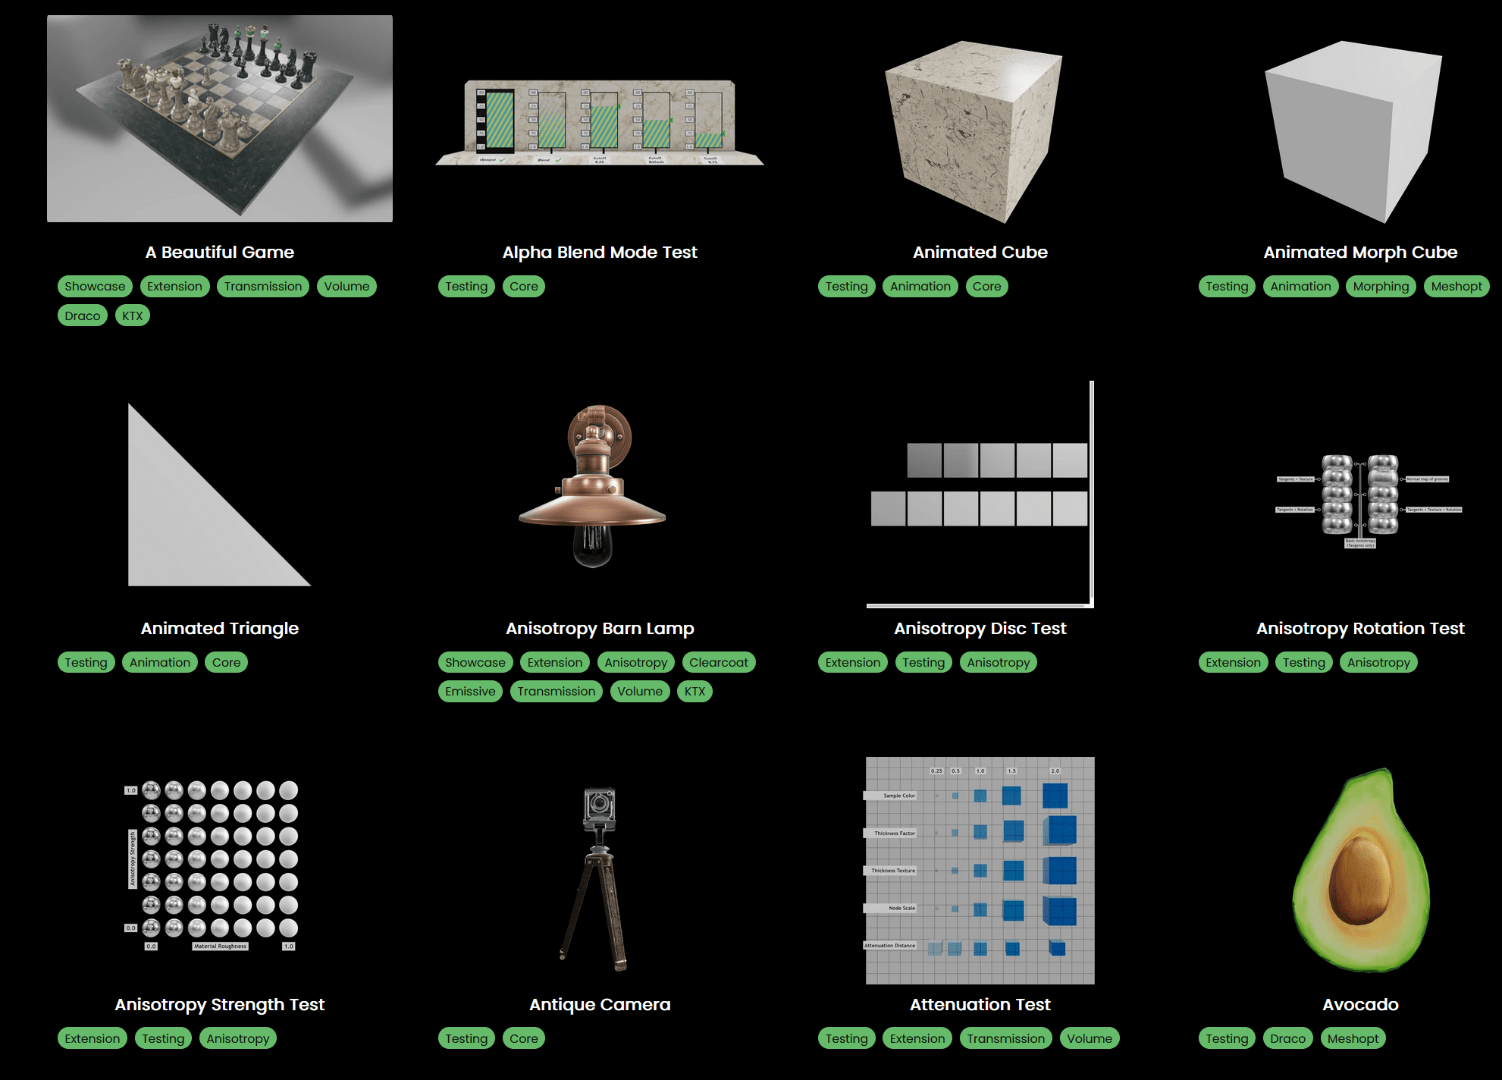Select the Core tag under Alpha Blend Mode Test
Viewport: 1502px width, 1080px height.
coord(523,286)
